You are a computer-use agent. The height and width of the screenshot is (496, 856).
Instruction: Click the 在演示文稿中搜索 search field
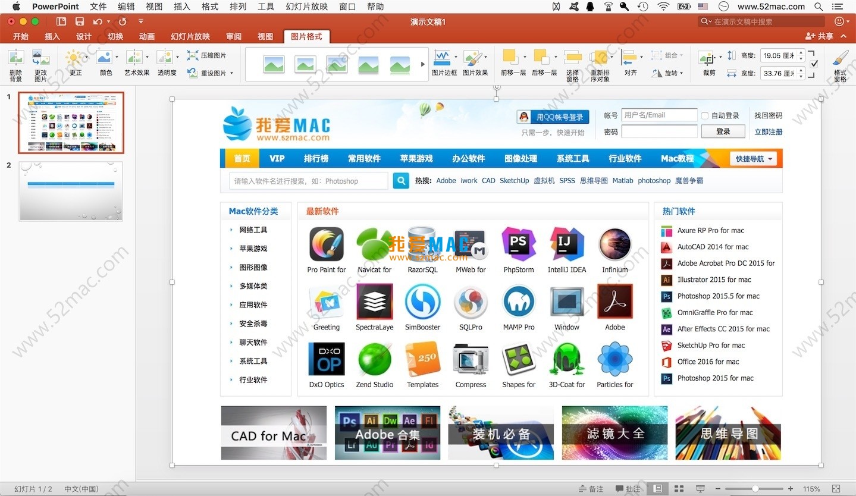pyautogui.click(x=762, y=21)
